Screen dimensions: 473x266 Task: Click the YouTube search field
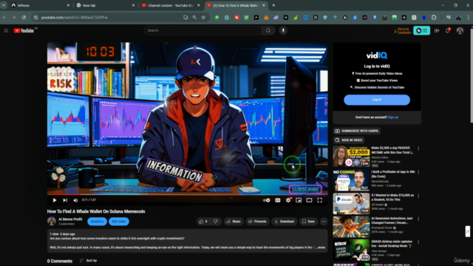203,30
